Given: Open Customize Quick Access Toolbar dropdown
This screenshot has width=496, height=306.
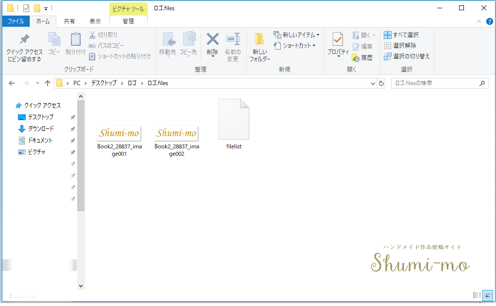Looking at the screenshot, I should [46, 9].
